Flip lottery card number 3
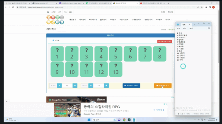This screenshot has width=222, height=124. click(86, 54)
